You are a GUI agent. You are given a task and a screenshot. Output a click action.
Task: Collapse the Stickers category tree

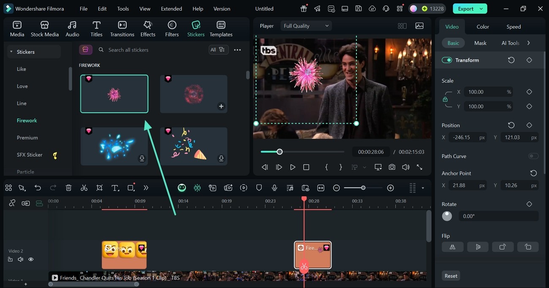(11, 52)
